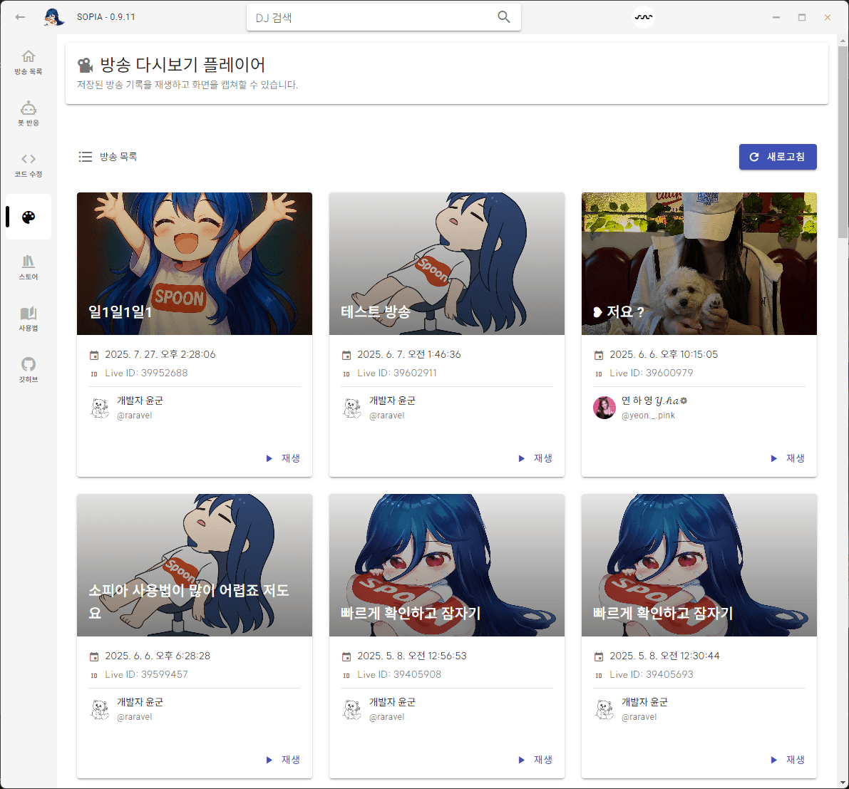Click the calendar icon on 일1일1일1 card

pos(93,354)
